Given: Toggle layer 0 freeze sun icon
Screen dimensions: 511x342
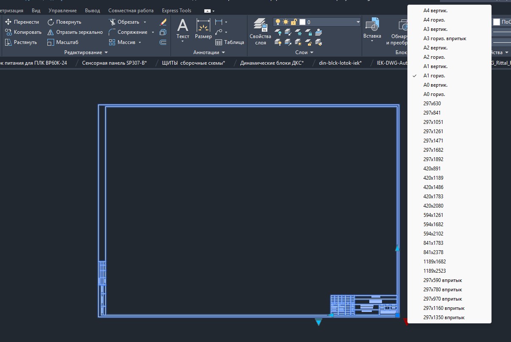Looking at the screenshot, I should [x=286, y=22].
